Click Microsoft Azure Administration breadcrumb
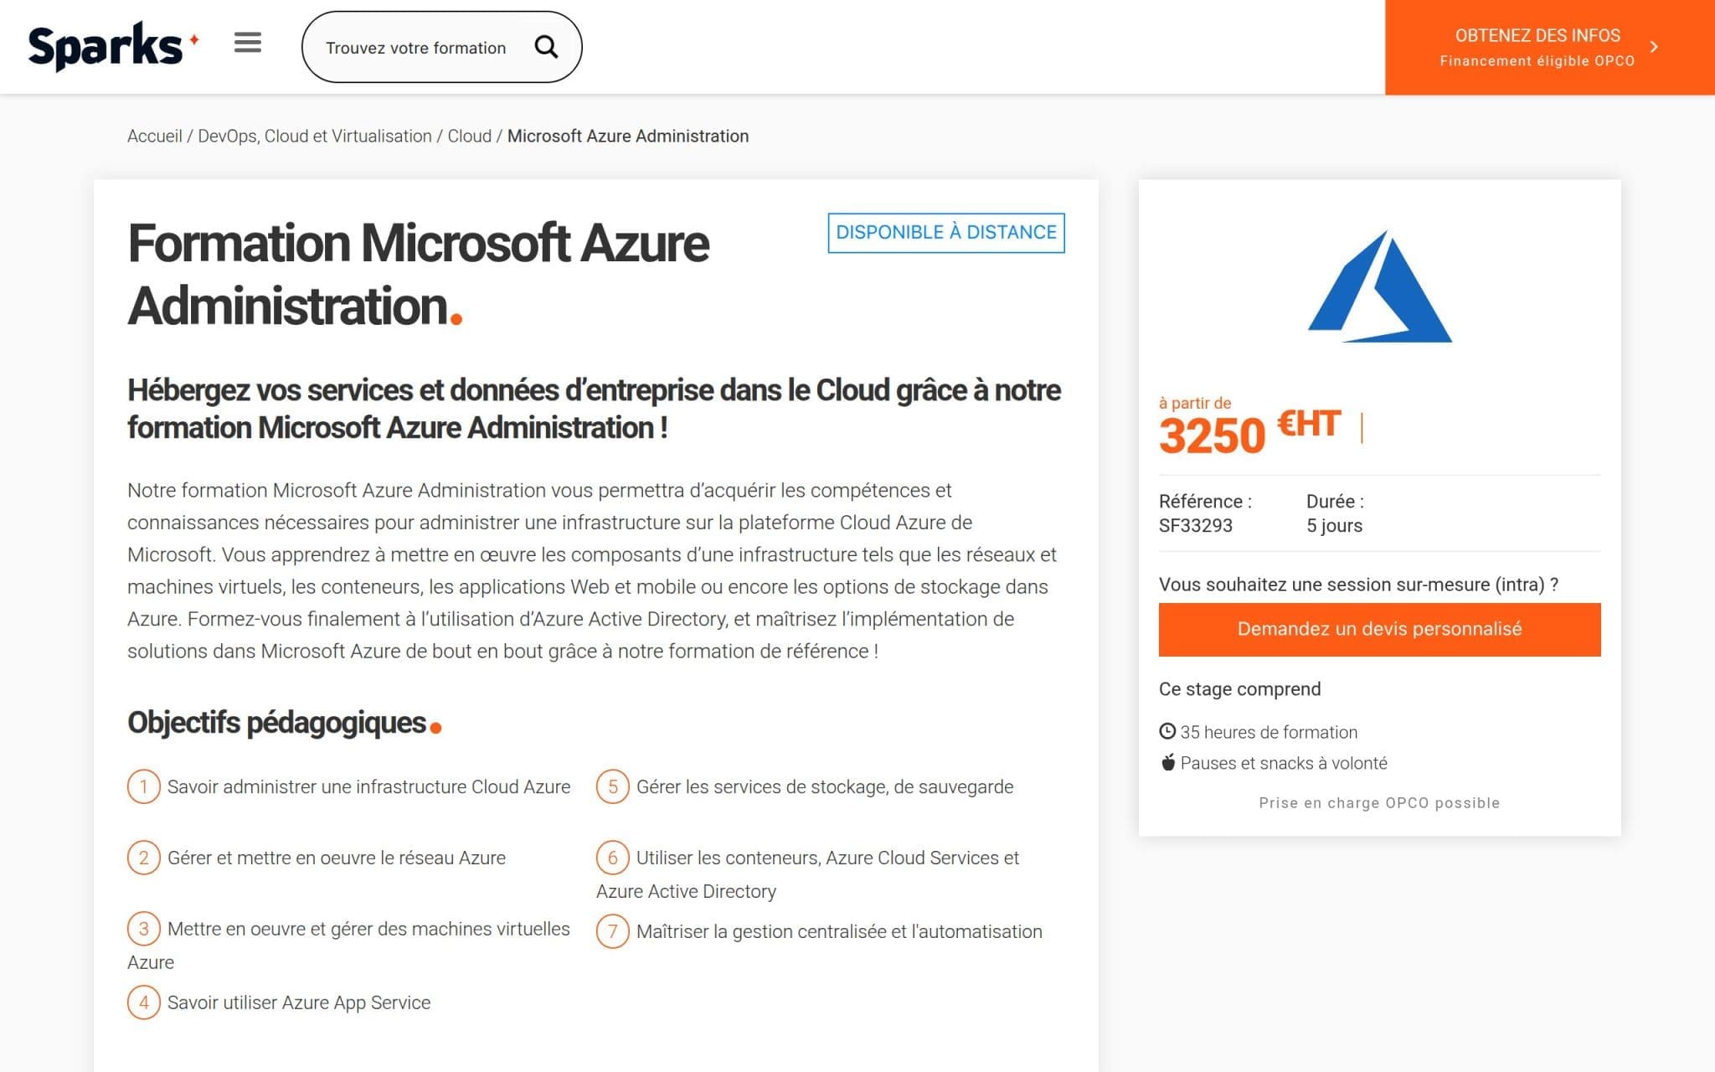This screenshot has height=1072, width=1715. pos(628,137)
